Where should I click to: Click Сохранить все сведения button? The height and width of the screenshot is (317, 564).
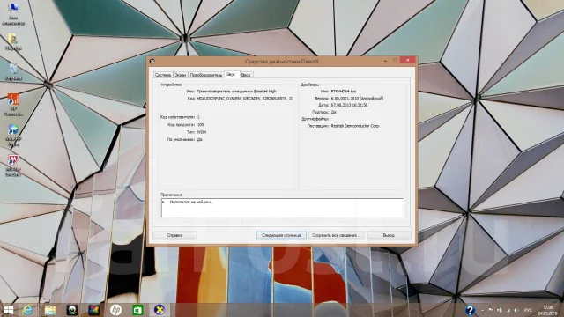336,235
